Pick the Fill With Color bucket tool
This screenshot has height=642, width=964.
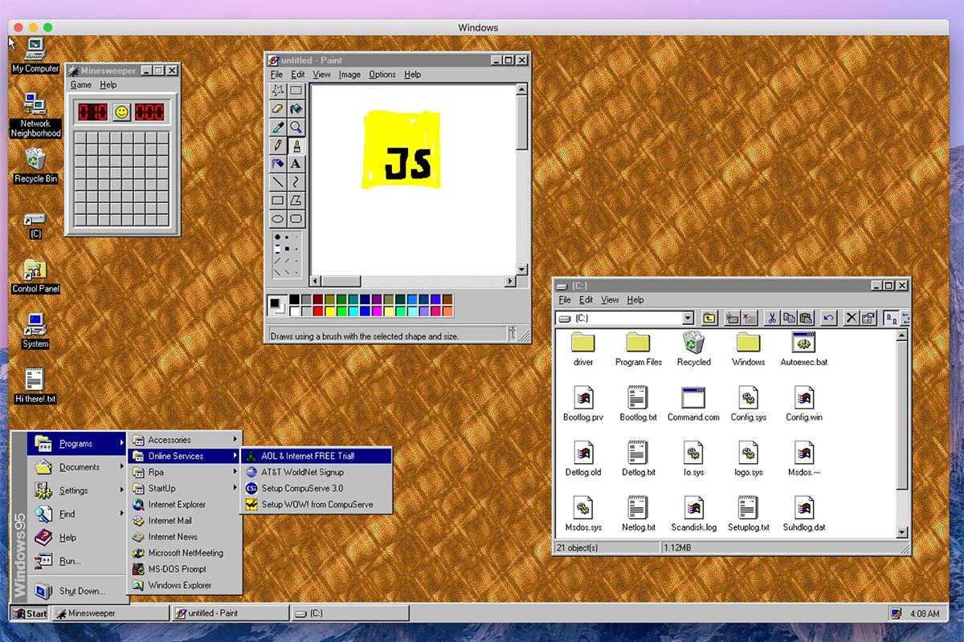click(296, 108)
